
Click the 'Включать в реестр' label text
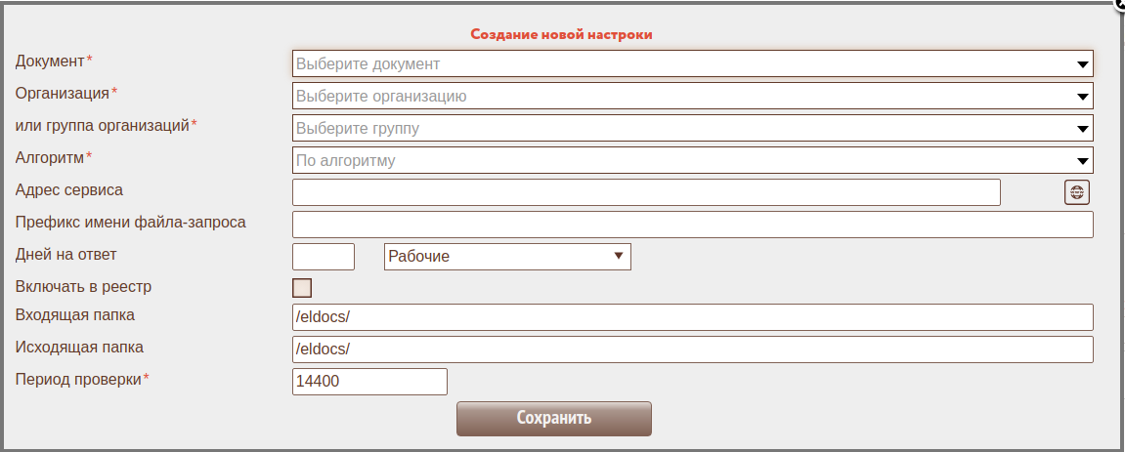coord(84,287)
